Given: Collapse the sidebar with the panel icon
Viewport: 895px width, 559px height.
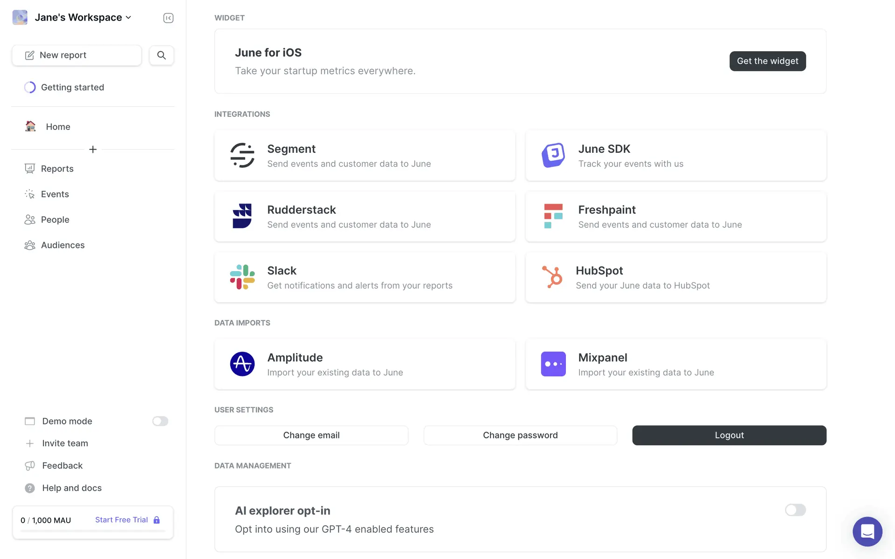Looking at the screenshot, I should click(x=168, y=18).
